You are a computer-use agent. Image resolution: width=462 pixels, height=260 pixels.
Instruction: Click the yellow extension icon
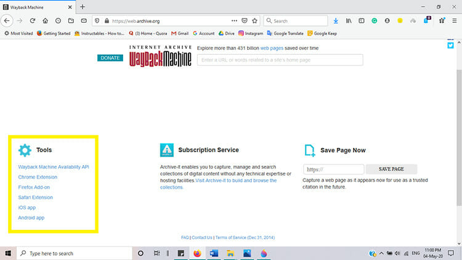(x=400, y=21)
